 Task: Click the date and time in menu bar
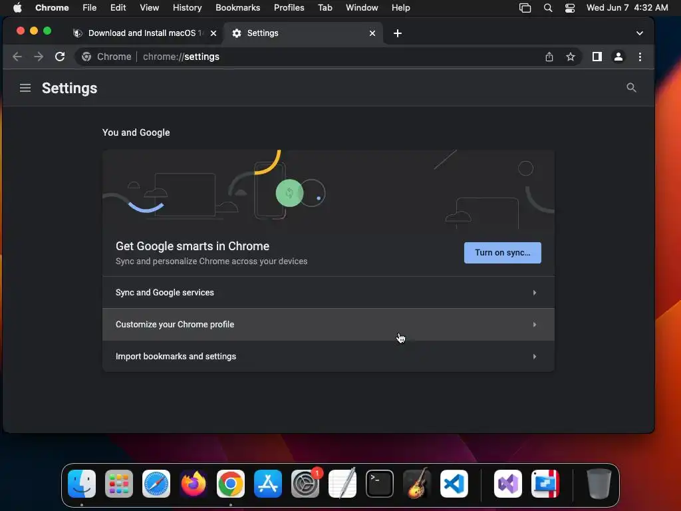tap(626, 7)
